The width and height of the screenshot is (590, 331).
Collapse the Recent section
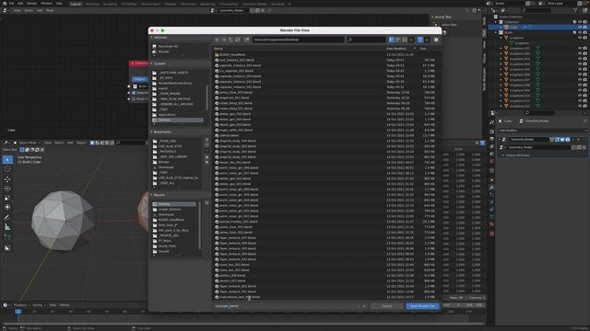[151, 195]
